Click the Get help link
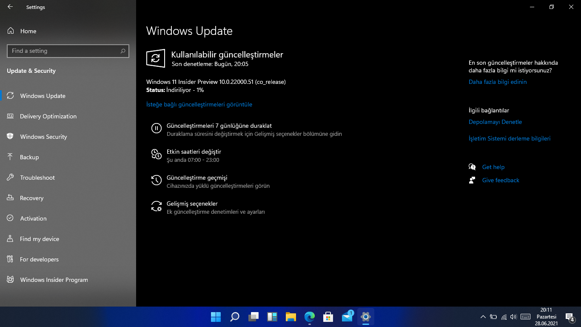 click(493, 167)
